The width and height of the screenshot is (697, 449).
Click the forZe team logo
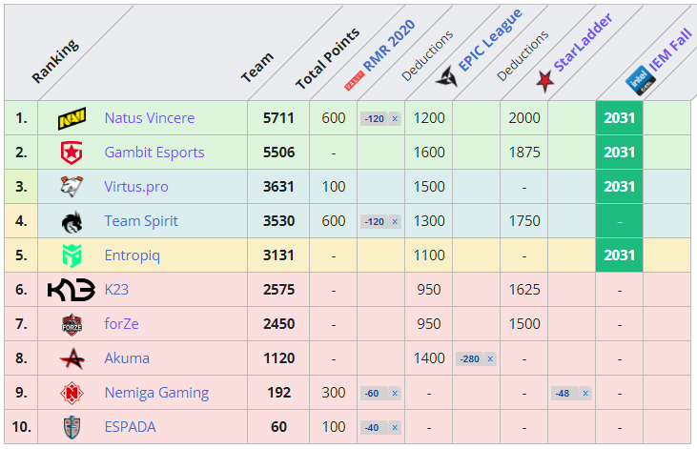72,324
